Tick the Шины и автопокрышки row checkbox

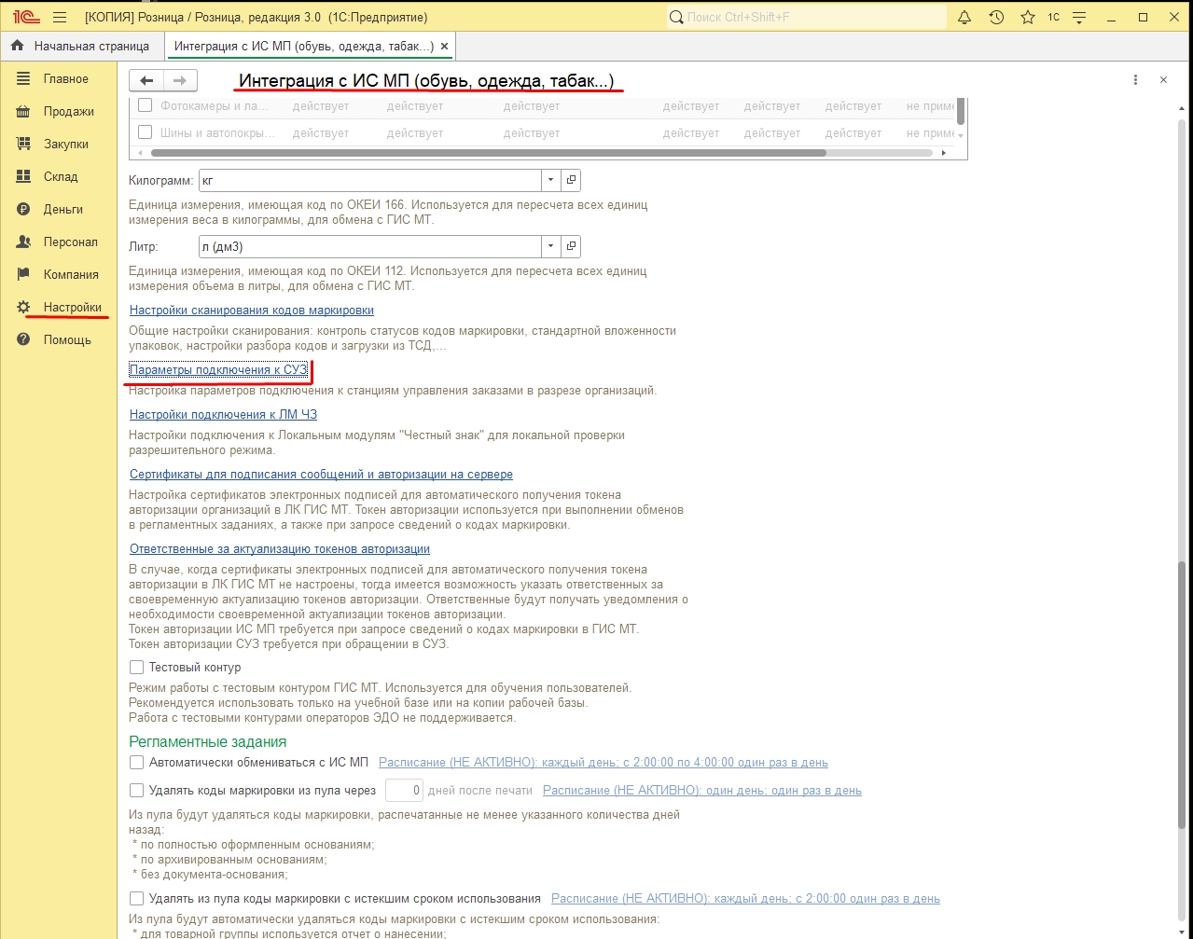pos(145,132)
